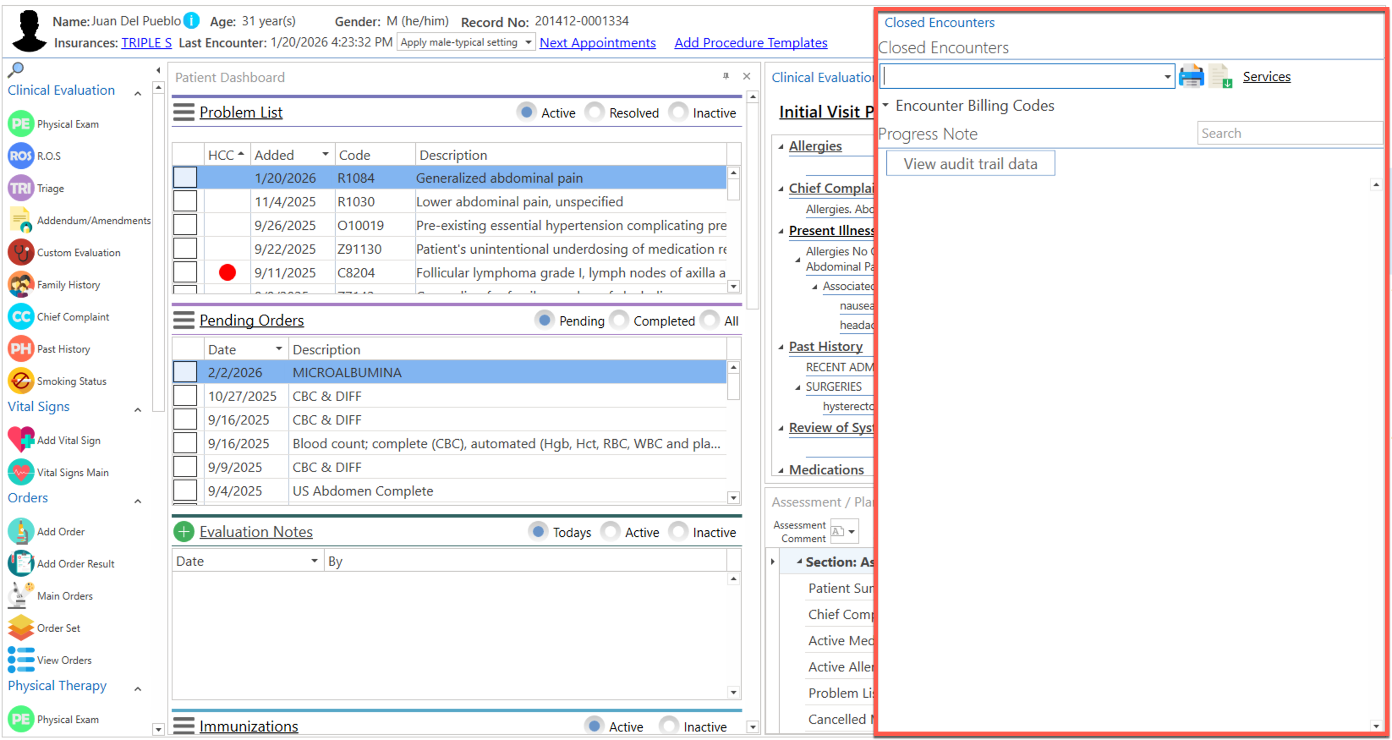Click the Progress Note search field
This screenshot has height=740, width=1392.
point(1288,133)
